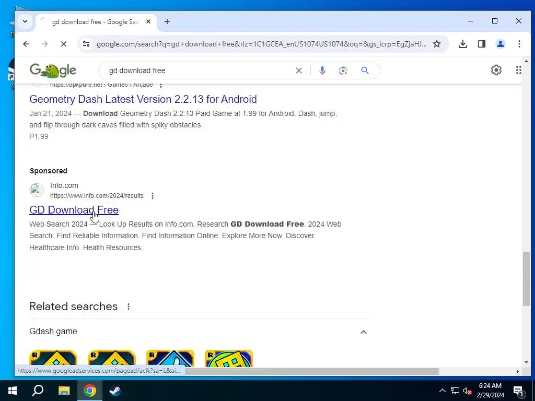535x401 pixels.
Task: Click the 'Gdash game' heading
Action: click(x=53, y=332)
